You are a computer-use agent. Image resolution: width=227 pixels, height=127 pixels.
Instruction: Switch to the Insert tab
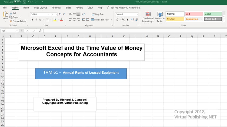(x=26, y=8)
